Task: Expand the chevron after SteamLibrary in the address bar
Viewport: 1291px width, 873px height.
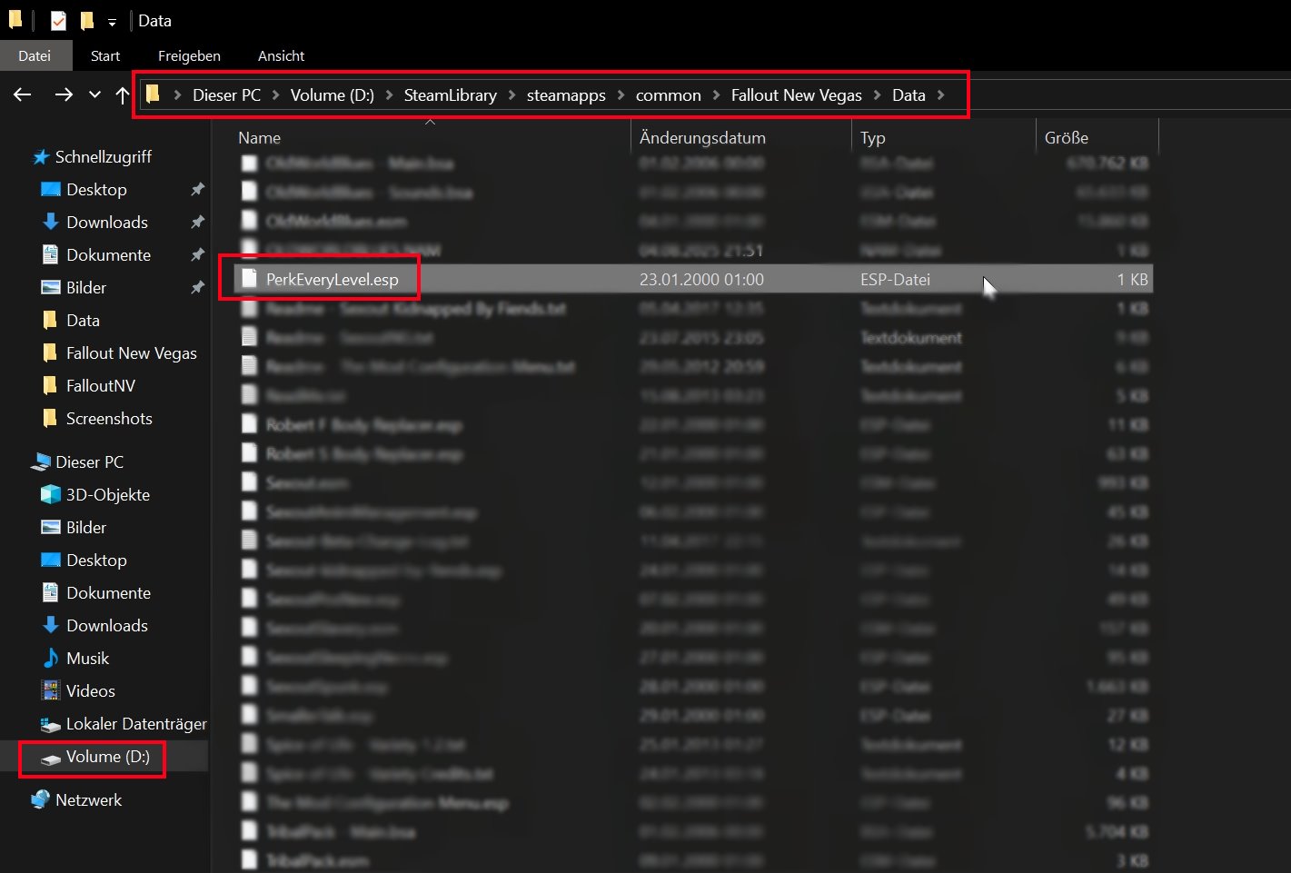Action: (511, 95)
